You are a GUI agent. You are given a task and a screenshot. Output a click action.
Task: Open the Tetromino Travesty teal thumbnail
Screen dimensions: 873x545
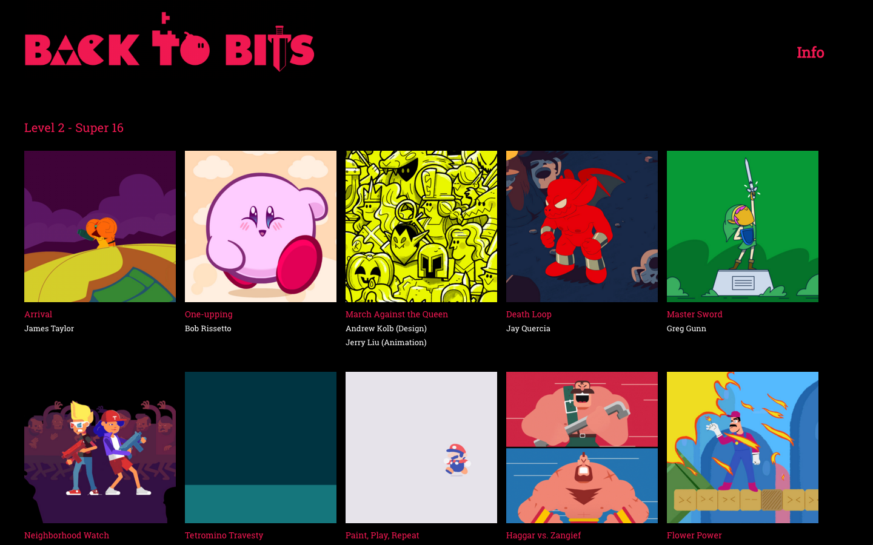tap(261, 448)
